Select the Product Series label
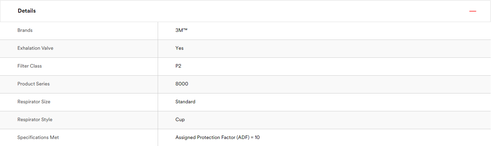 [x=34, y=84]
